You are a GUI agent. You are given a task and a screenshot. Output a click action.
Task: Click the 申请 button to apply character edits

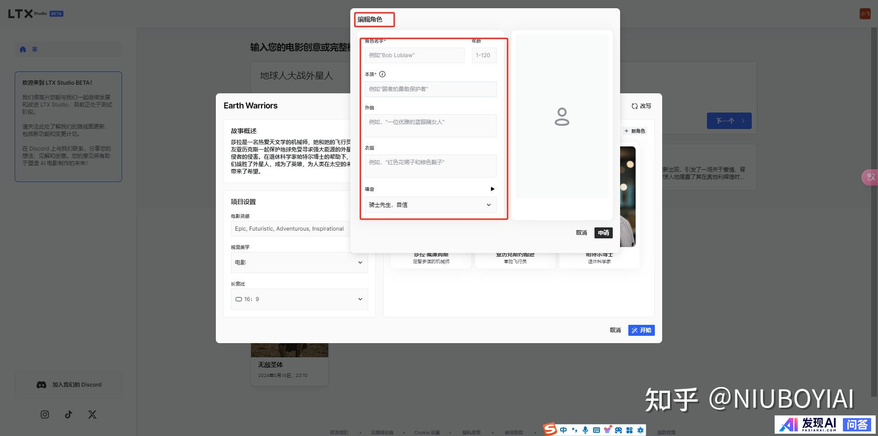coord(603,233)
